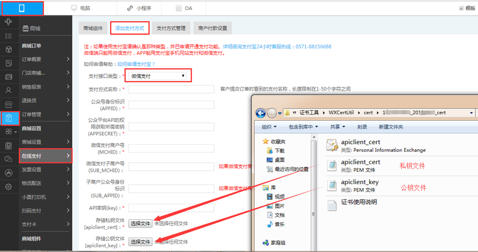Click 刻录 in Explorer toolbar
478x252 pixels.
tap(362, 127)
